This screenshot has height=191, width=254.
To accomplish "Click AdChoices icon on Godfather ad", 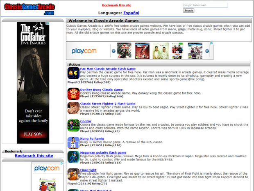I will [48, 23].
